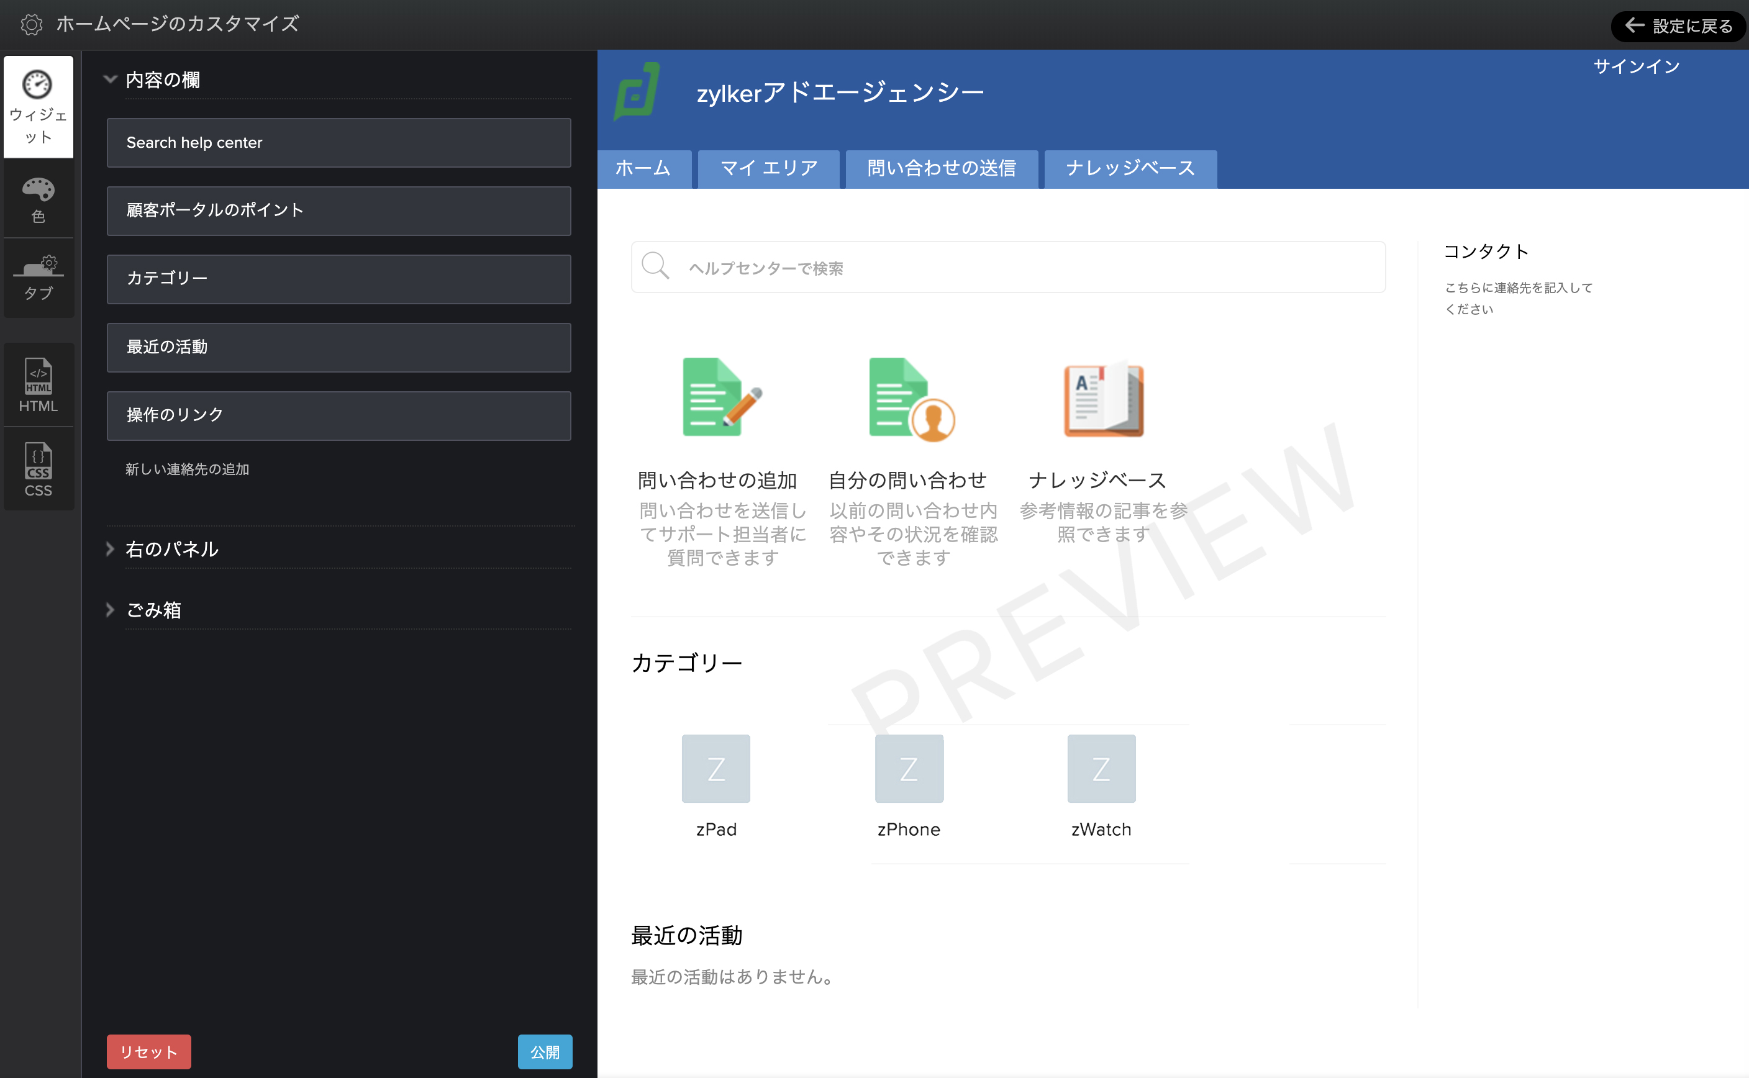Open the Tabs (タブ) settings section
Screen dimensions: 1749x1078
pyautogui.click(x=39, y=278)
